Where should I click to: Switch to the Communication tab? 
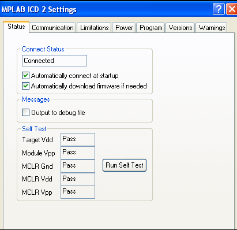pos(52,28)
